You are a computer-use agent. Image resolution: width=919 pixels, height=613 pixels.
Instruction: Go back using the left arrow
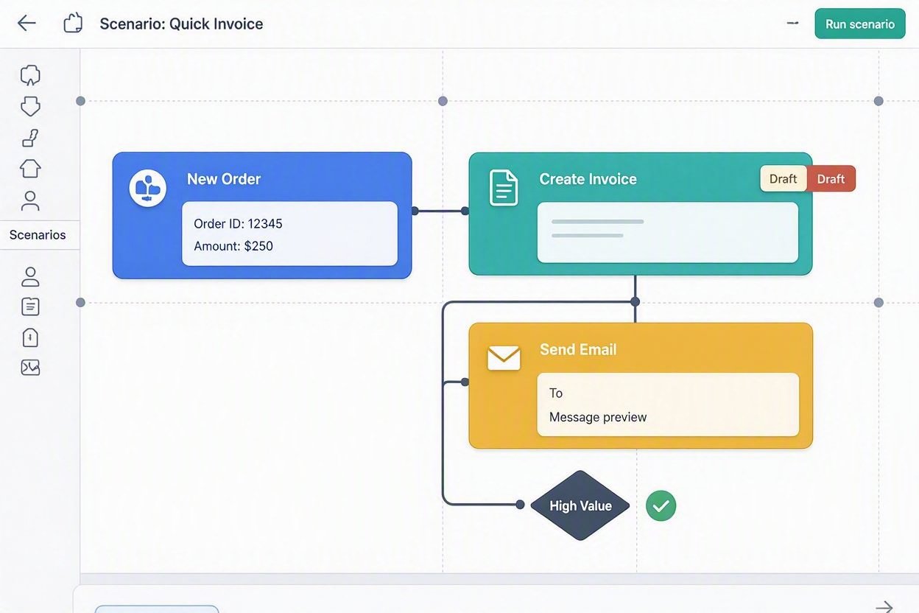27,23
